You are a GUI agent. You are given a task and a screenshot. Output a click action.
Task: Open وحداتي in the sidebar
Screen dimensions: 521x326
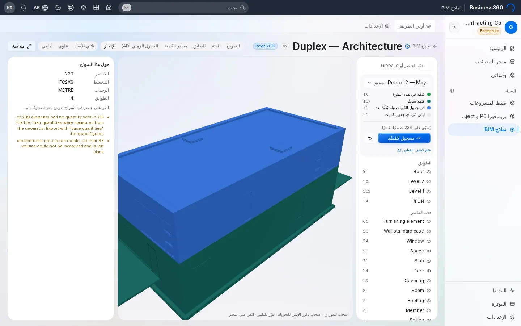point(483,75)
